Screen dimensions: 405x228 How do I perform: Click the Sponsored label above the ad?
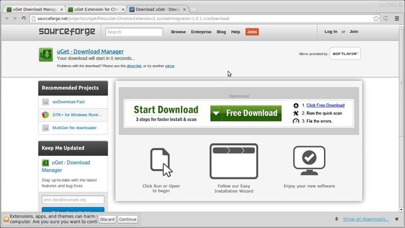coord(239,96)
